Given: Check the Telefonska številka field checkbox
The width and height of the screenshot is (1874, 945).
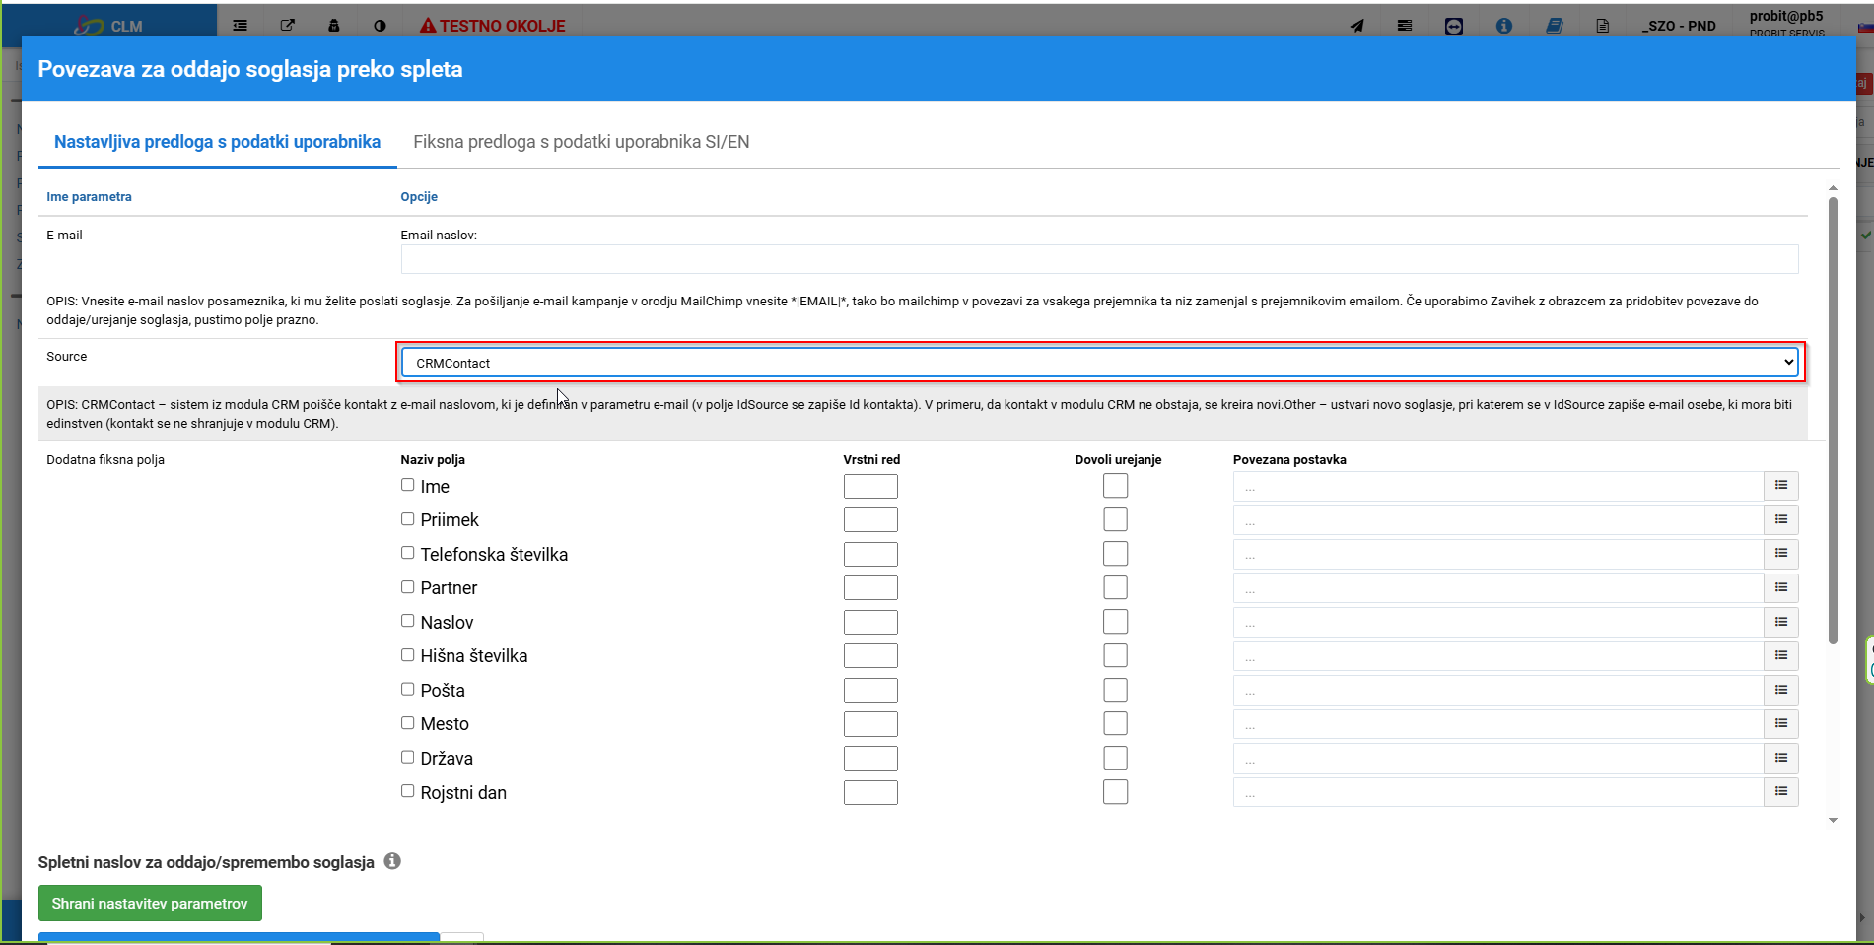Looking at the screenshot, I should [407, 553].
